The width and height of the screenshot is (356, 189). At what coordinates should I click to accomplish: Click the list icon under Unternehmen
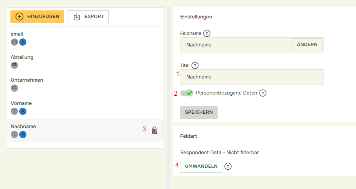(x=14, y=88)
